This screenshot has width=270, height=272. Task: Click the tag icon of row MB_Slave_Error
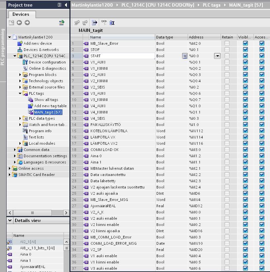click(86, 43)
